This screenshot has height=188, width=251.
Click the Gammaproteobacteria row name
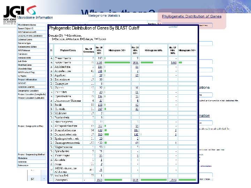coord(67,143)
